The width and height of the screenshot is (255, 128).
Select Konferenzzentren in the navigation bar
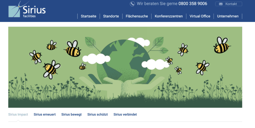(169, 16)
